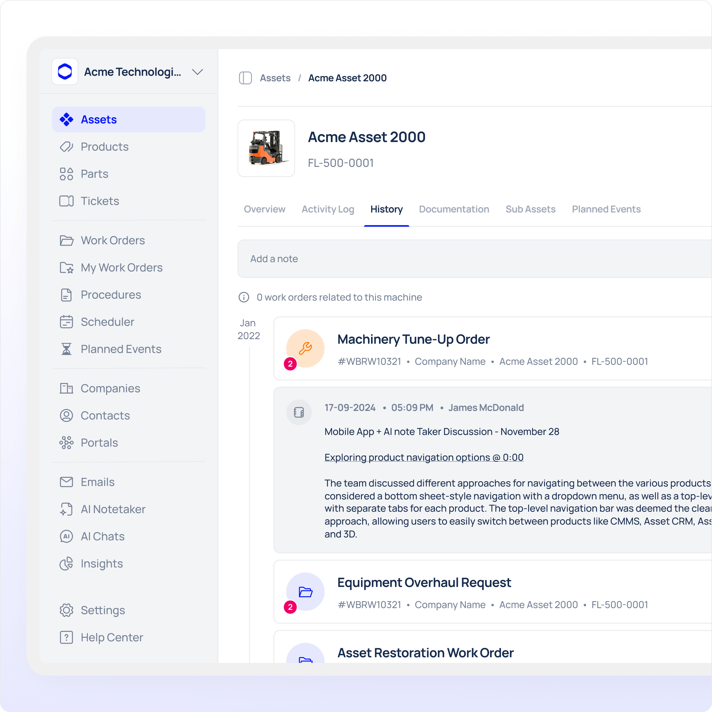Click the Add a note field
The width and height of the screenshot is (712, 712).
472,259
